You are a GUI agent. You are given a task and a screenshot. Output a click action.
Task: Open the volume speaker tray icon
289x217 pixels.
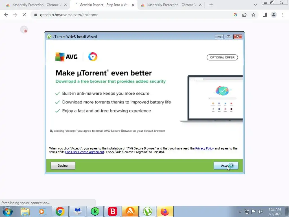(x=260, y=212)
